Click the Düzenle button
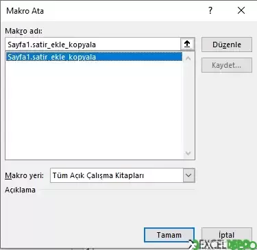 tap(227, 45)
